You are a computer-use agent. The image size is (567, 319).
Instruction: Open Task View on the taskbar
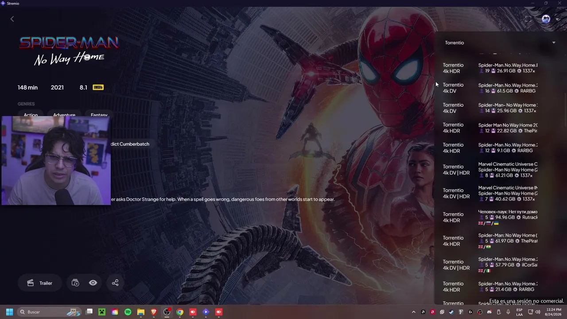89,312
